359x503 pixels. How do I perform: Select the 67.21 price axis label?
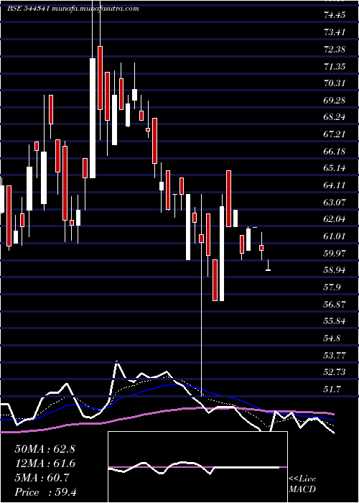335,134
